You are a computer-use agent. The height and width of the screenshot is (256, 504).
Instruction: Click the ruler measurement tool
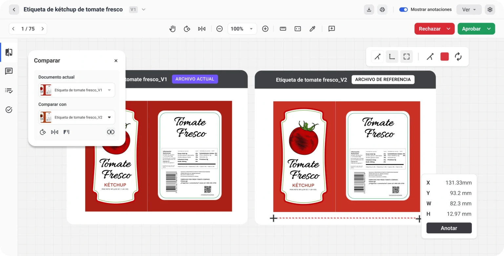[283, 29]
